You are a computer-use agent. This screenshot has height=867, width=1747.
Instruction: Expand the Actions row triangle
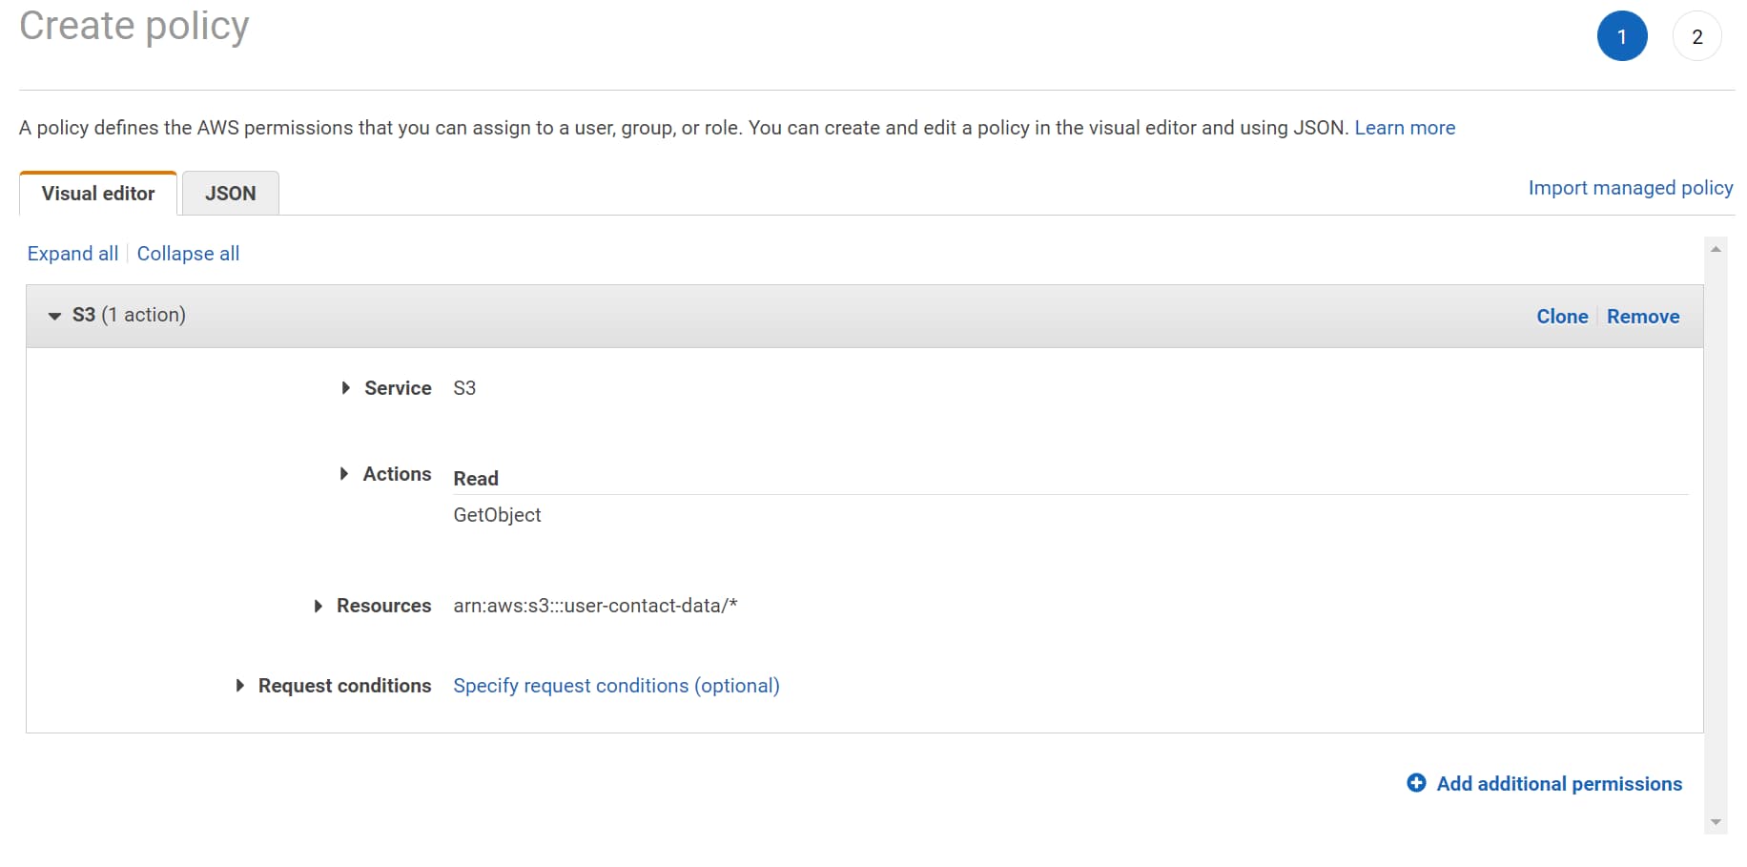pyautogui.click(x=344, y=474)
